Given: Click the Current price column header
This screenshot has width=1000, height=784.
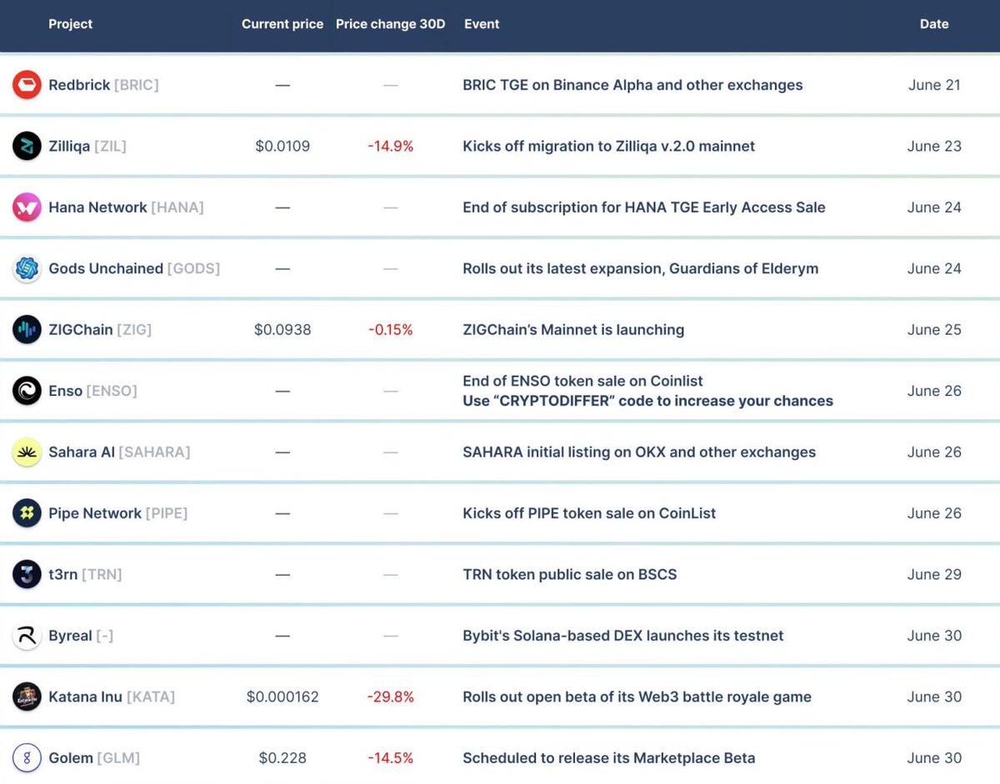Looking at the screenshot, I should [x=282, y=24].
